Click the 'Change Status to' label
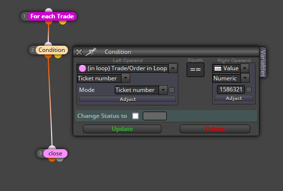The height and width of the screenshot is (191, 283). (102, 116)
